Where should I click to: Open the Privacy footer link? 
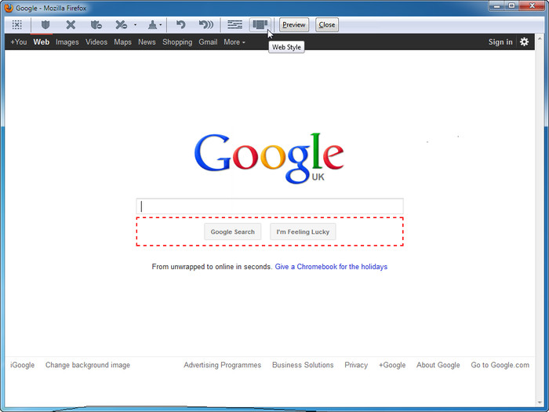pyautogui.click(x=356, y=365)
